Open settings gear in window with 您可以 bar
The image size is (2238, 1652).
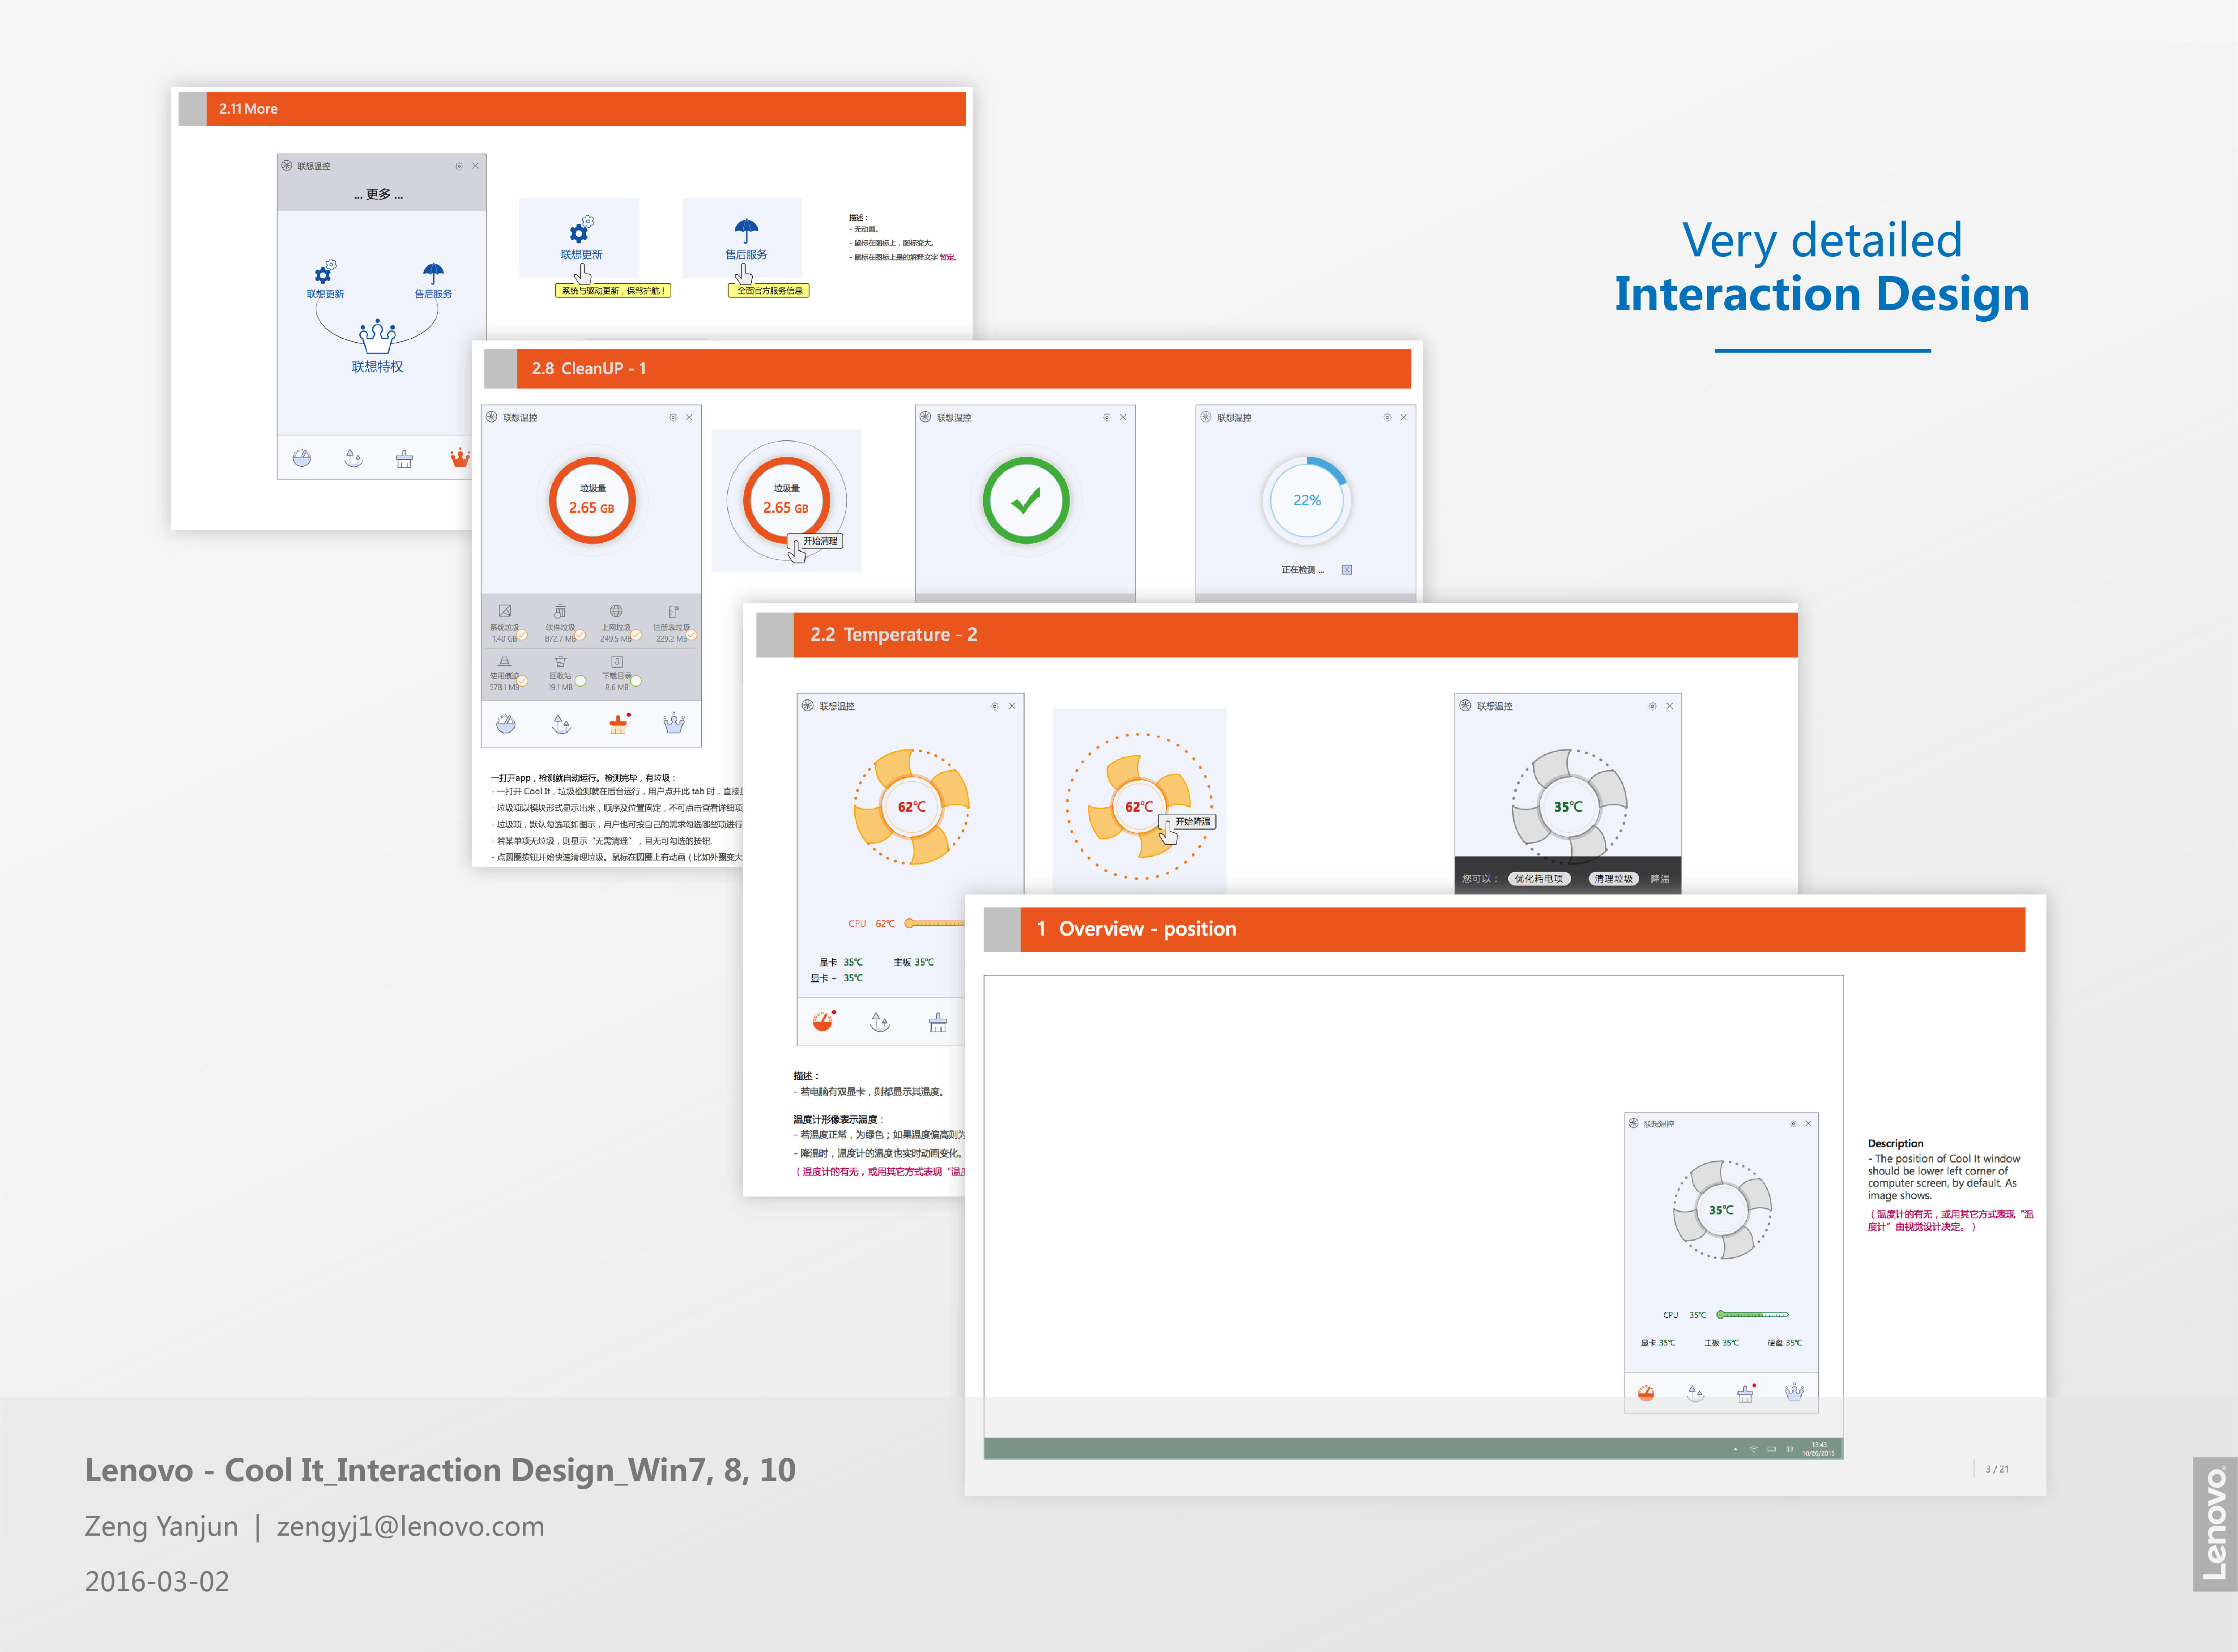(x=1652, y=706)
